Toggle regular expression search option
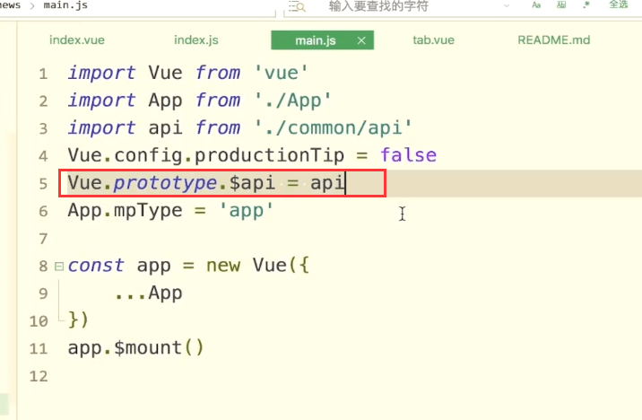642x420 pixels. (x=586, y=4)
